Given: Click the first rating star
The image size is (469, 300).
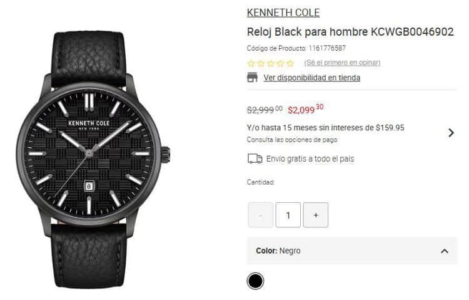Looking at the screenshot, I should click(251, 63).
